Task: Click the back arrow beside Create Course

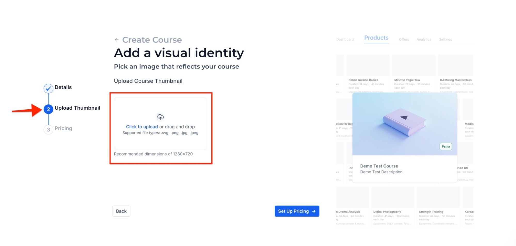Action: (x=117, y=40)
